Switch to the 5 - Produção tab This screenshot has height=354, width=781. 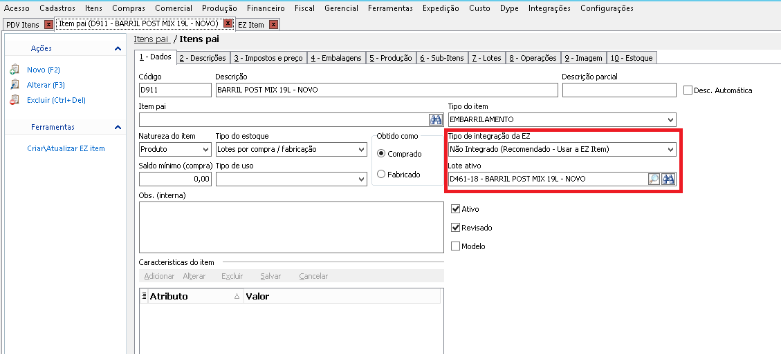coord(390,58)
